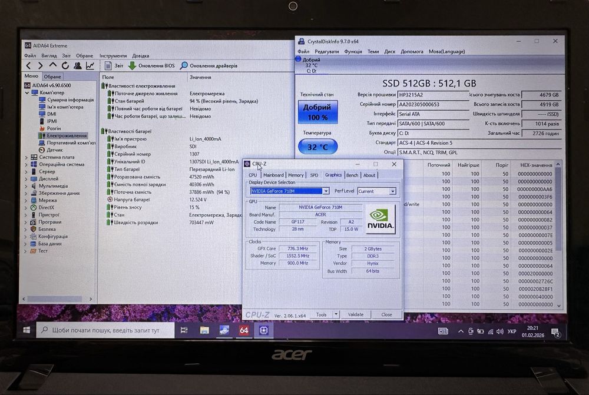Open the Функція menu in CrystalDiskInfo
Viewport: 589px width, 395px height.
[x=353, y=51]
